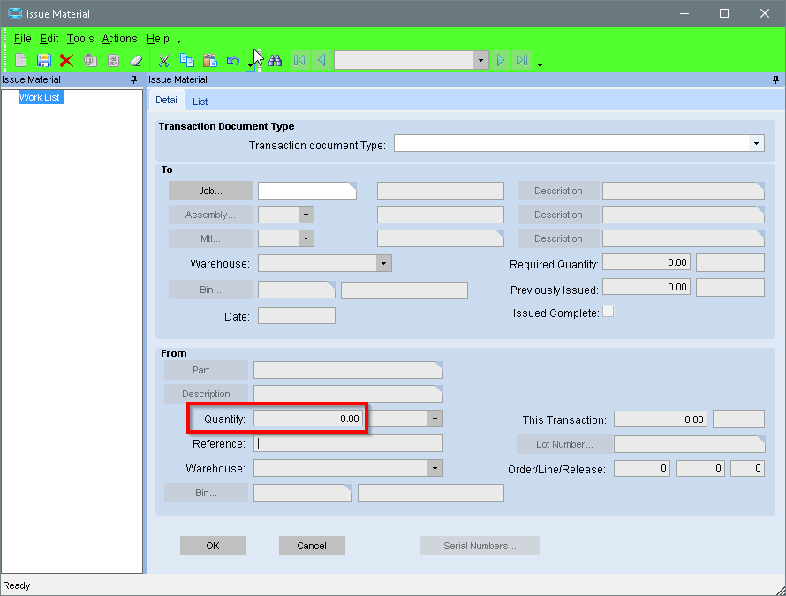Click the Undo arrow icon

[233, 61]
